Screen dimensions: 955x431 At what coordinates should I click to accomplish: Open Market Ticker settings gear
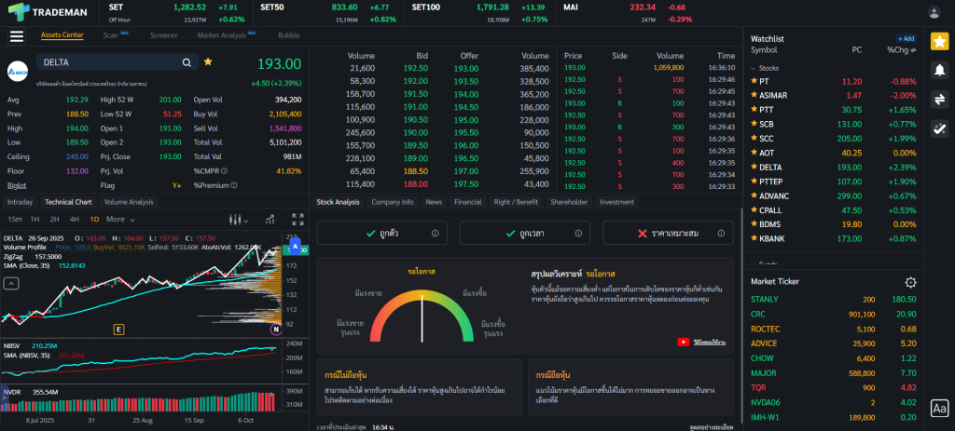pos(910,282)
